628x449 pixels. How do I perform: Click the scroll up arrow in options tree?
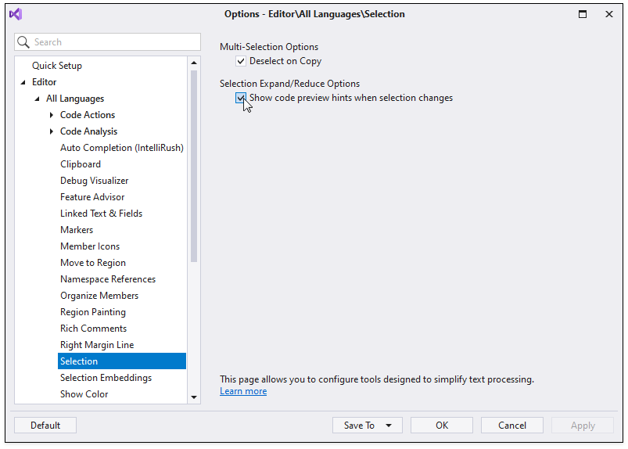(194, 63)
